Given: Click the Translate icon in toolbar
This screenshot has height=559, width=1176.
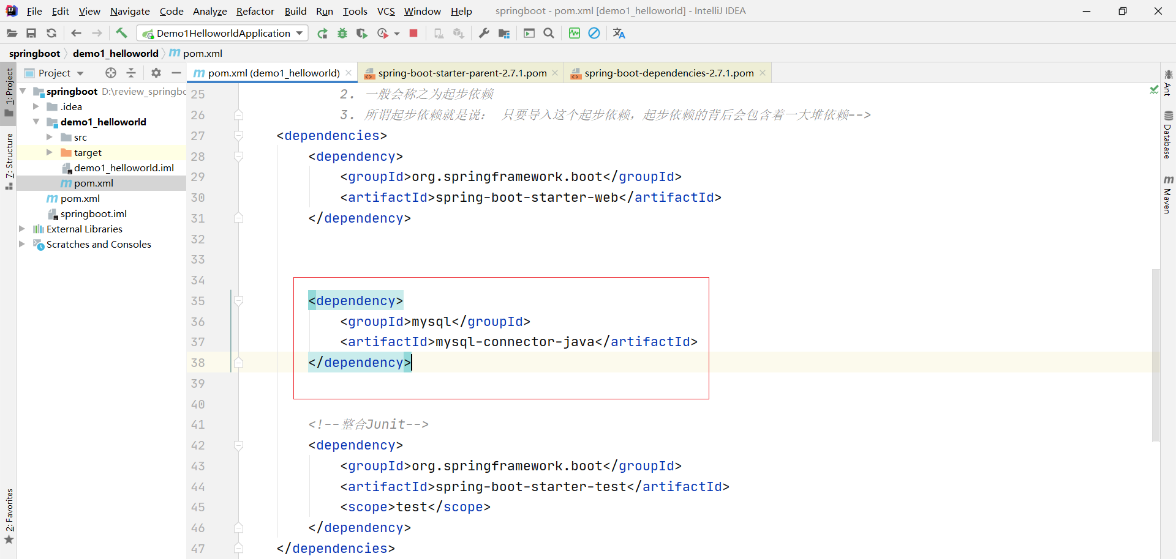Looking at the screenshot, I should pos(619,33).
